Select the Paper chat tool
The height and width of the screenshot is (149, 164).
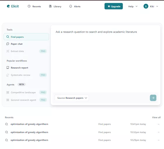pos(26,44)
